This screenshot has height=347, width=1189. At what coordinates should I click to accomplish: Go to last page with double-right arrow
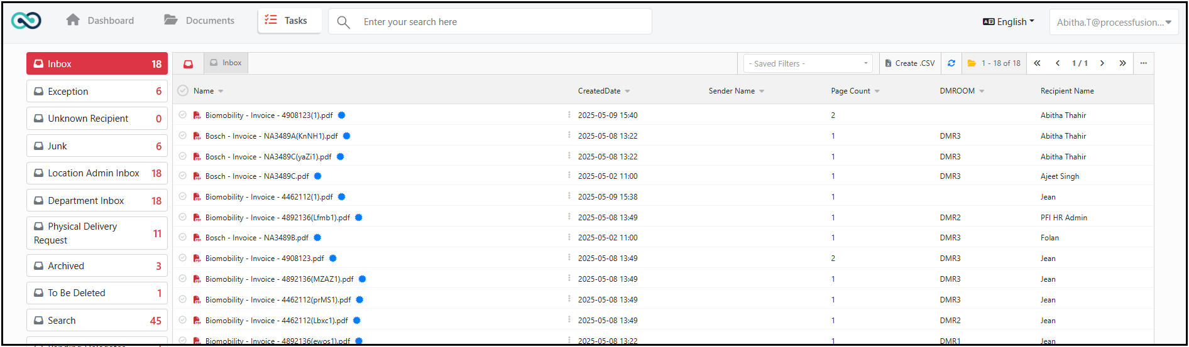pyautogui.click(x=1122, y=63)
